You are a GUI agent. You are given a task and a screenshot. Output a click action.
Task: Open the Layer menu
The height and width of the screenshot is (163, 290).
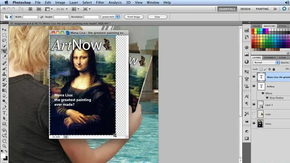74,3
